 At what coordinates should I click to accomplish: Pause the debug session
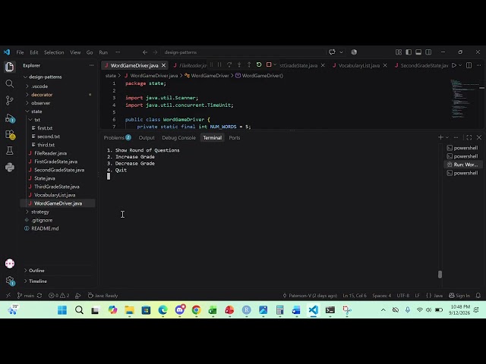pos(219,64)
